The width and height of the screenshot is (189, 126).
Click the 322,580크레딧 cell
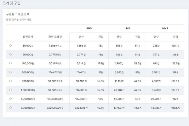(x=56, y=108)
